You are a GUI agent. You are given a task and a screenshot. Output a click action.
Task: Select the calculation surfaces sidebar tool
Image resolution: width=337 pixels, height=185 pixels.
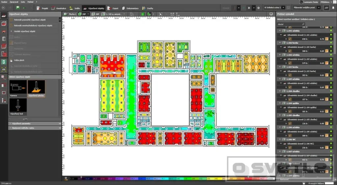click(x=4, y=16)
